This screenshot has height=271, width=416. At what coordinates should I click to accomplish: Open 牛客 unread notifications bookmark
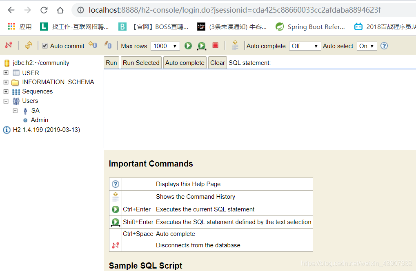(232, 27)
